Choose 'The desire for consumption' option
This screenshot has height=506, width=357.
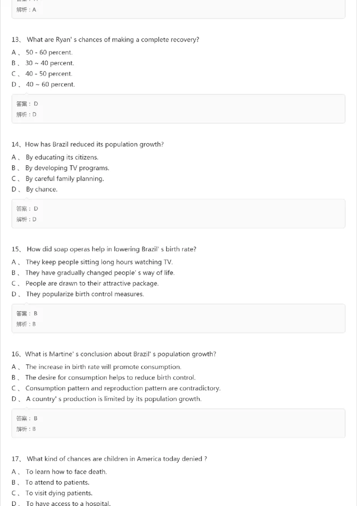[x=110, y=378]
